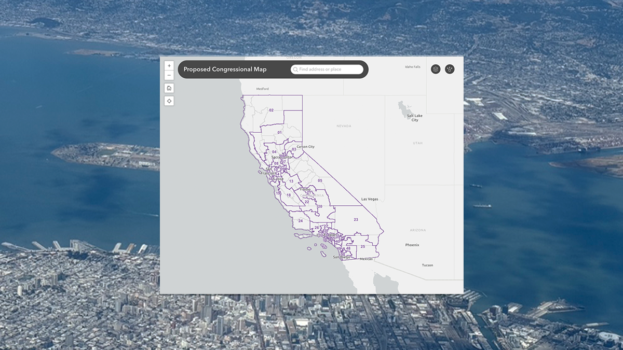Click the Fresno city label
Screen dimensions: 623x350
coord(306,190)
